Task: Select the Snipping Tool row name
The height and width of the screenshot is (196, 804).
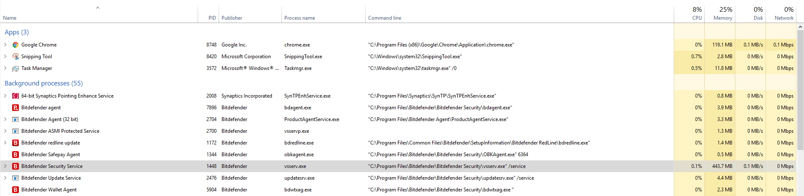Action: click(x=36, y=57)
